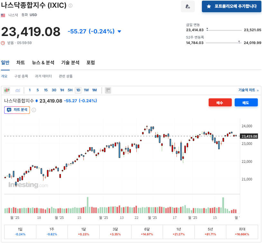The image size is (262, 243).
Task: Select the 1W interval
Action: pos(86,90)
